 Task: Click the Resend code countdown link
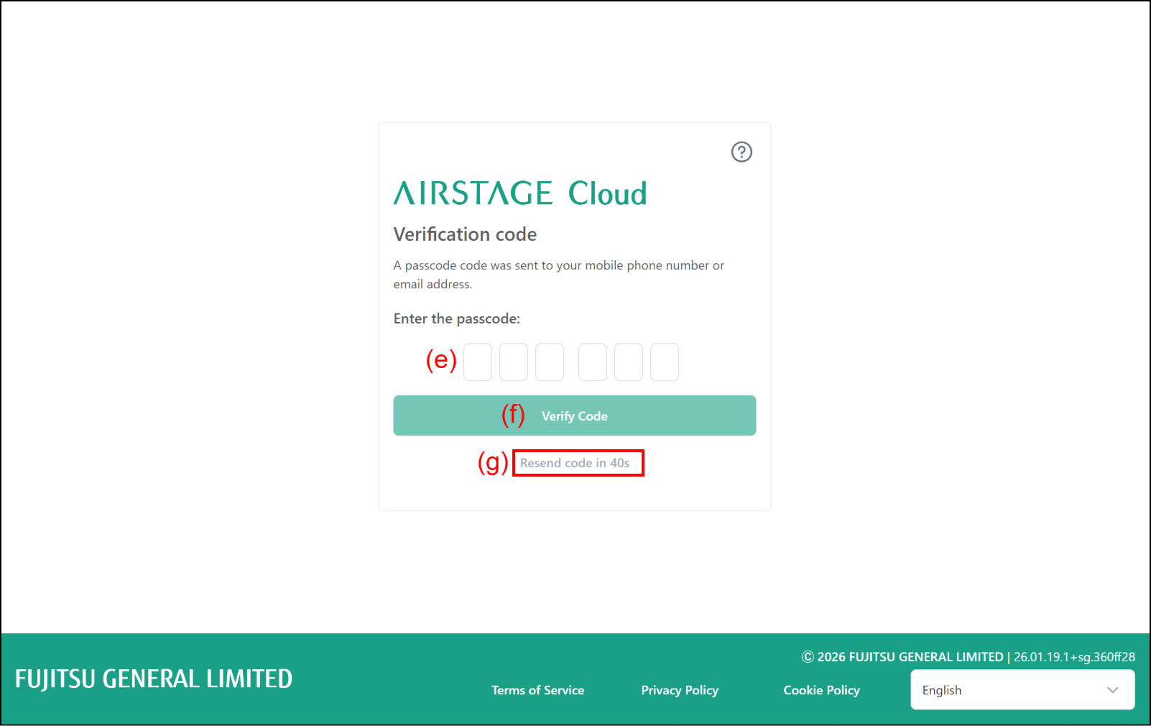pos(575,463)
